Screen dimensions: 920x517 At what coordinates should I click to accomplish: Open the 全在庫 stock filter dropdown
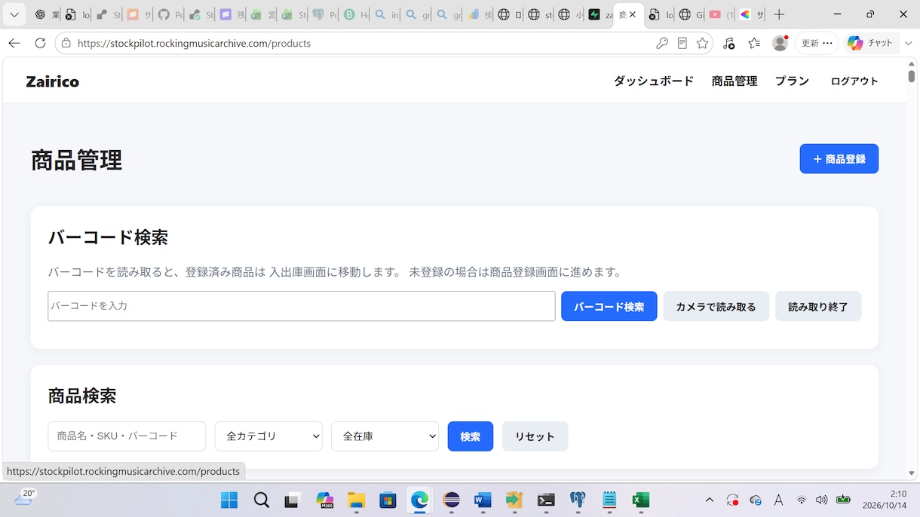385,436
